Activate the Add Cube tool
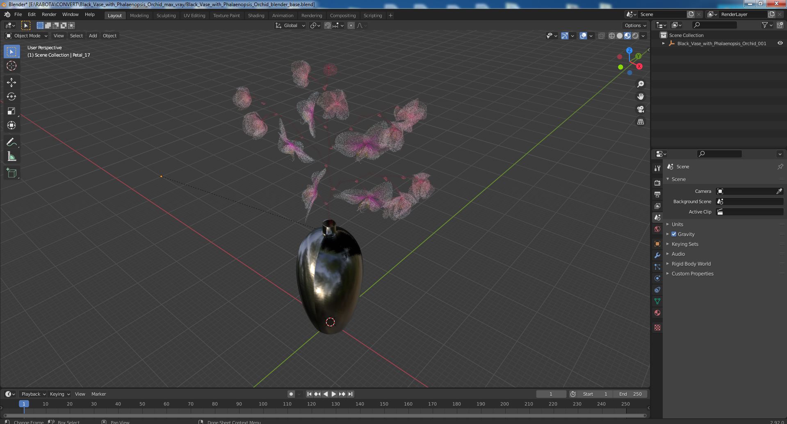Viewport: 787px width, 424px height. (x=11, y=173)
